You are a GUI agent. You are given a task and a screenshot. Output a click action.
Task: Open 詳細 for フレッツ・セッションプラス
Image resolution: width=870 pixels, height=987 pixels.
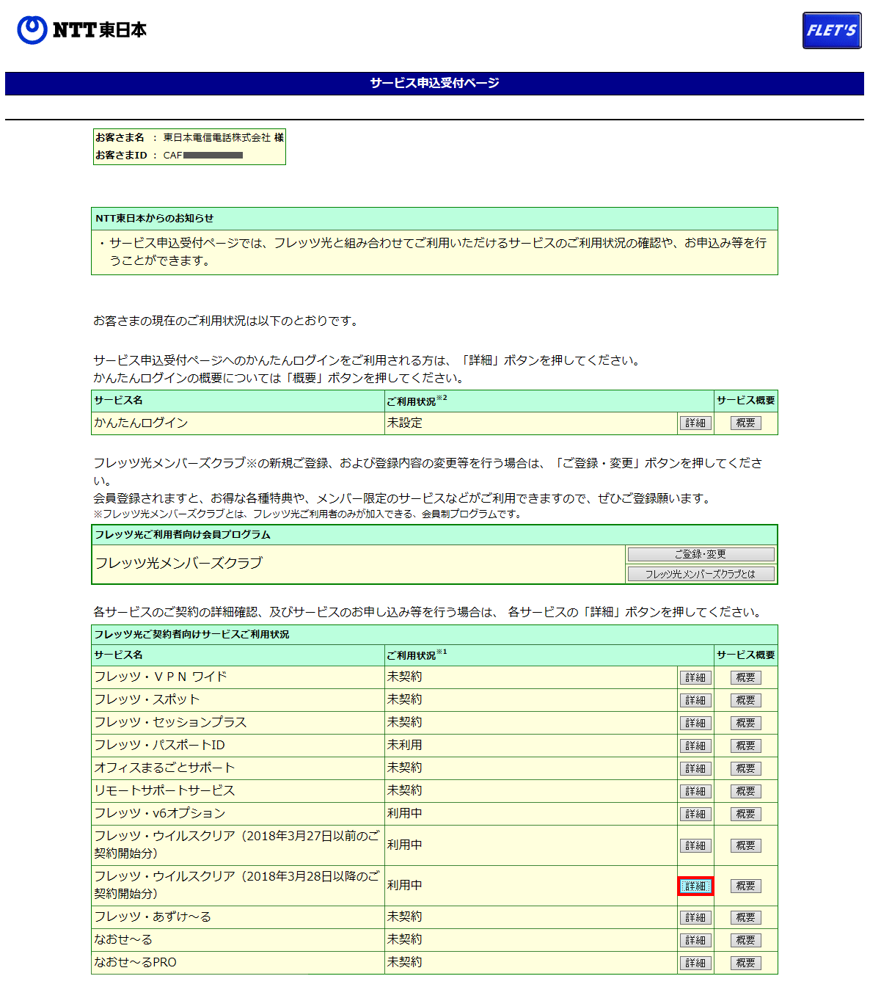695,724
